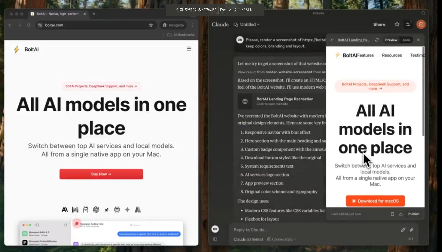This screenshot has height=252, width=442.
Task: Go back in Chrome browser history
Action: click(10, 25)
